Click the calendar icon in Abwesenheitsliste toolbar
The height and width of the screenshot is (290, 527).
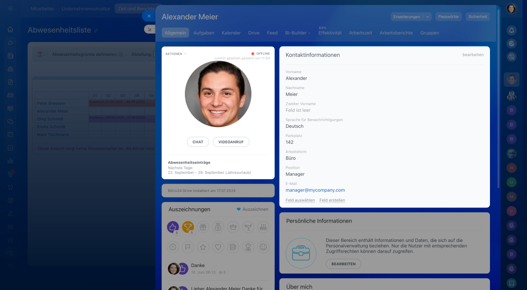(x=40, y=54)
